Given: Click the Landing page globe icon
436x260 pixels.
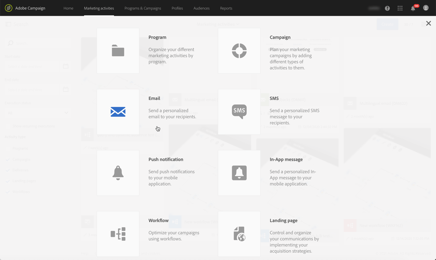Looking at the screenshot, I should coord(239,234).
